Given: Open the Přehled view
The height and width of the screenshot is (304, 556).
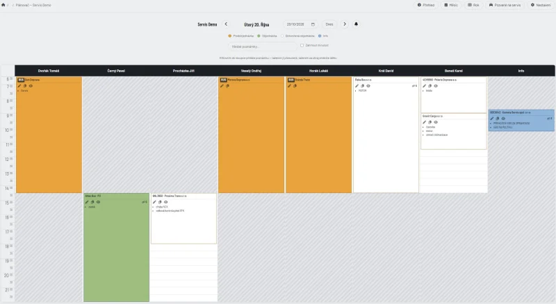Looking at the screenshot, I should (426, 5).
